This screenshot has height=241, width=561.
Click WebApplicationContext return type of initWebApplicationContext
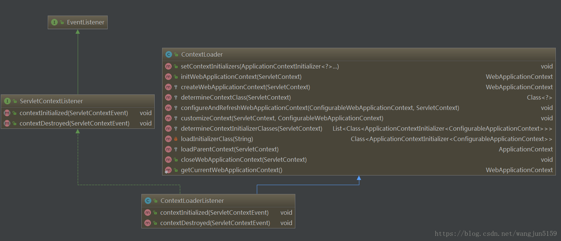(520, 77)
